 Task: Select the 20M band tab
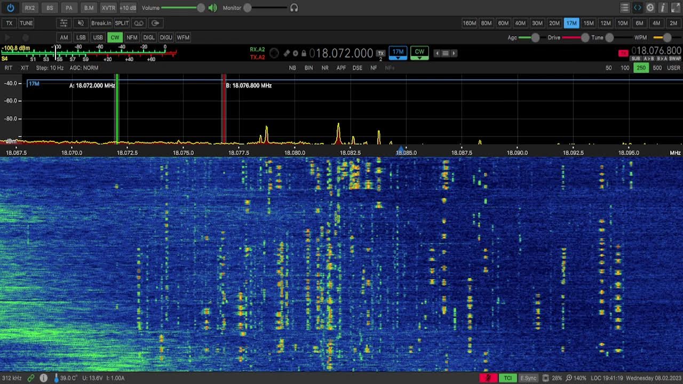(554, 23)
